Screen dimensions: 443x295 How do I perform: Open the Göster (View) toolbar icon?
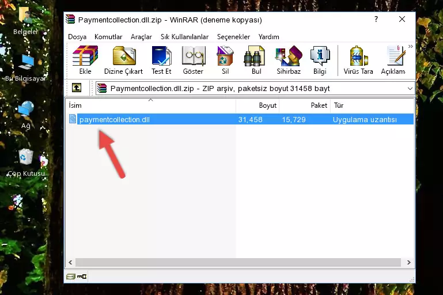(193, 60)
